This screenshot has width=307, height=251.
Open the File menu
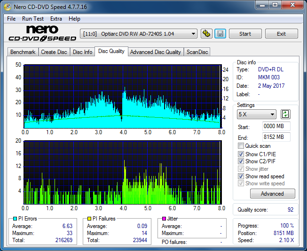(11, 19)
